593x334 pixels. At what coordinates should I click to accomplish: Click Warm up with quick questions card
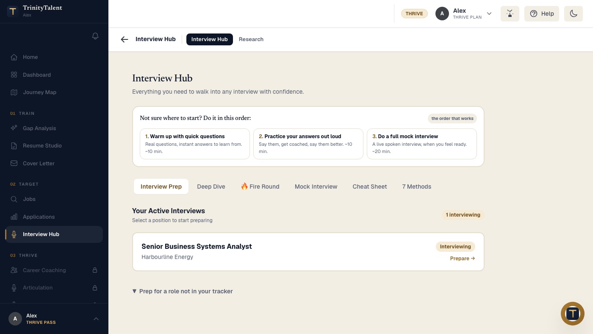[x=195, y=144]
